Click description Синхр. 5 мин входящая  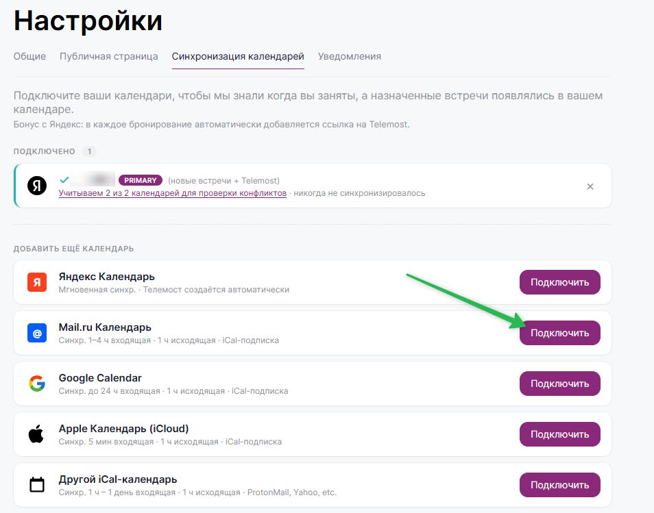pos(170,441)
